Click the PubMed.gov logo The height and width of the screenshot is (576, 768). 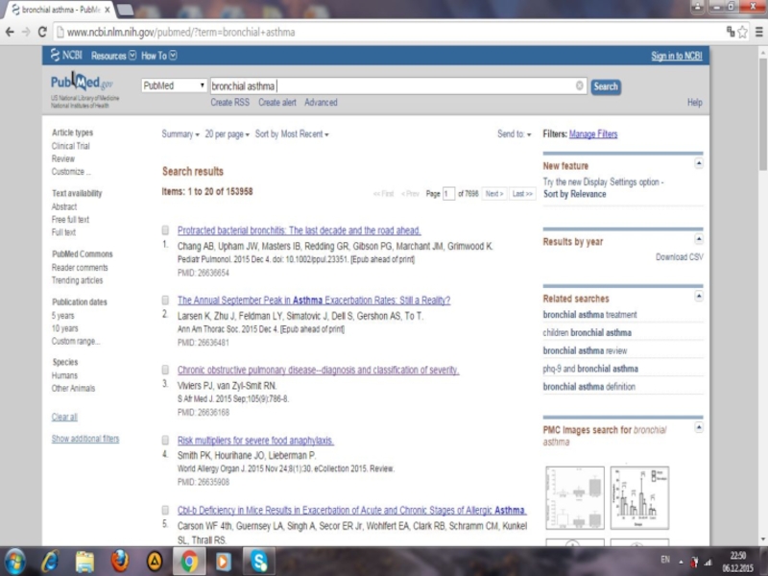(x=82, y=83)
